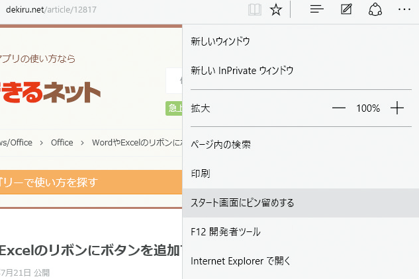Make a Web Note pencil icon
The width and height of the screenshot is (419, 279).
[x=346, y=10]
